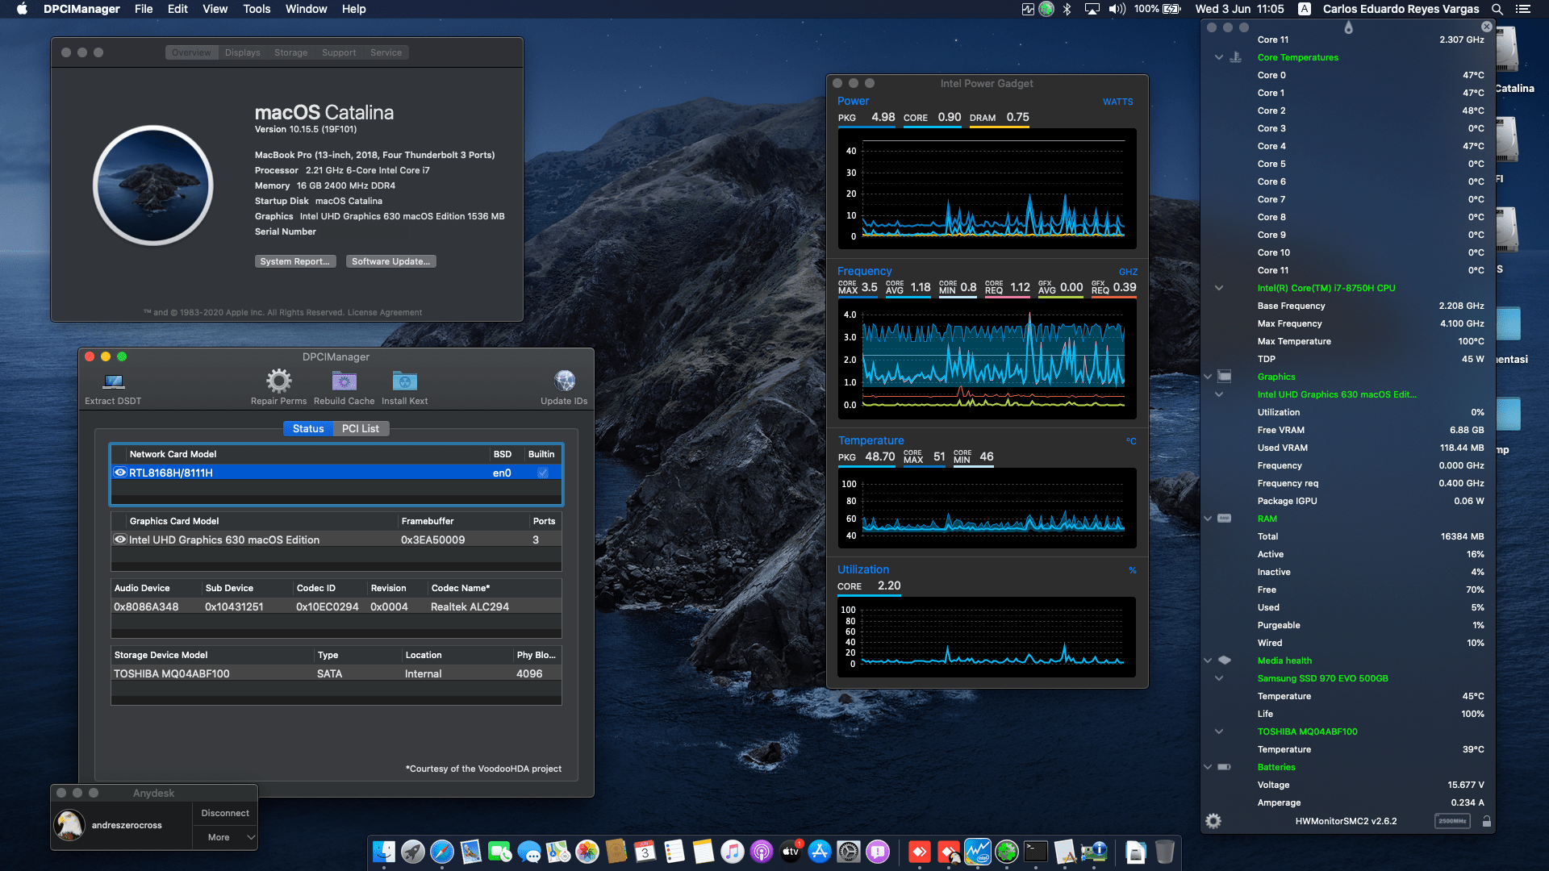Open the Install Kext tool
The width and height of the screenshot is (1549, 871).
click(404, 381)
